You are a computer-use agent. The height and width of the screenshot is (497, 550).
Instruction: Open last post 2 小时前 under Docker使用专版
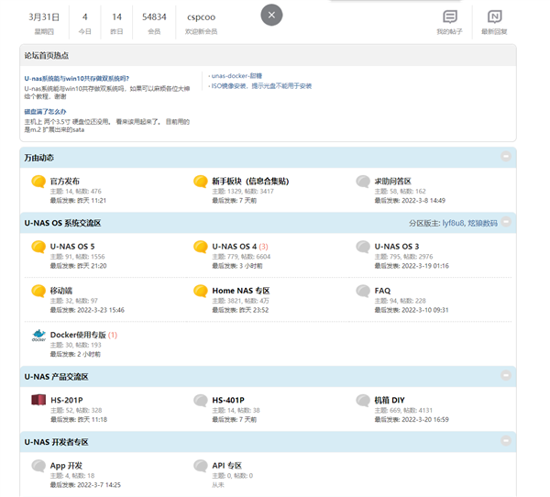89,354
